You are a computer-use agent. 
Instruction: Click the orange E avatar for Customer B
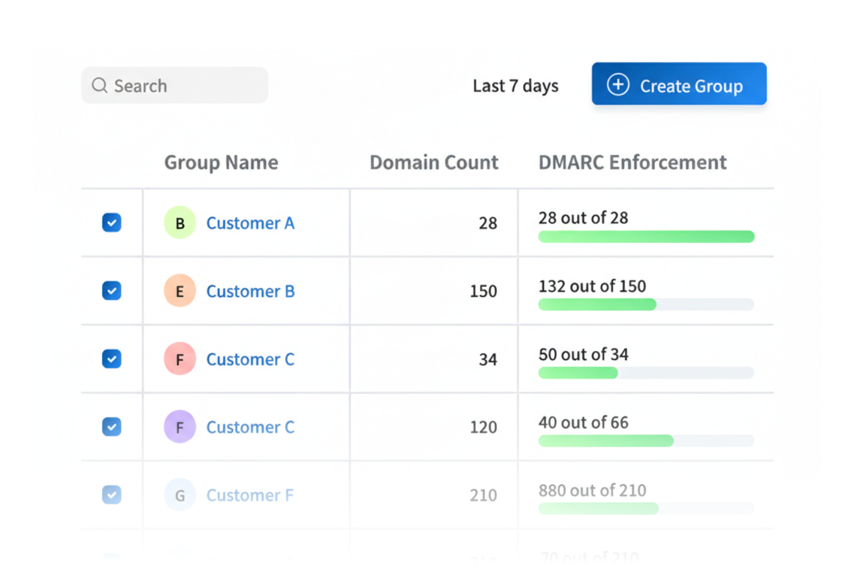[x=180, y=291]
